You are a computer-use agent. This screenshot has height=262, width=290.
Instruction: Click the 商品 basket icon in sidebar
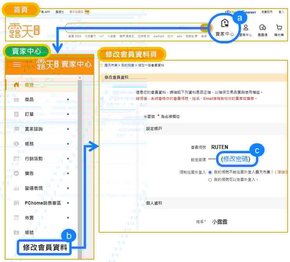[16, 100]
